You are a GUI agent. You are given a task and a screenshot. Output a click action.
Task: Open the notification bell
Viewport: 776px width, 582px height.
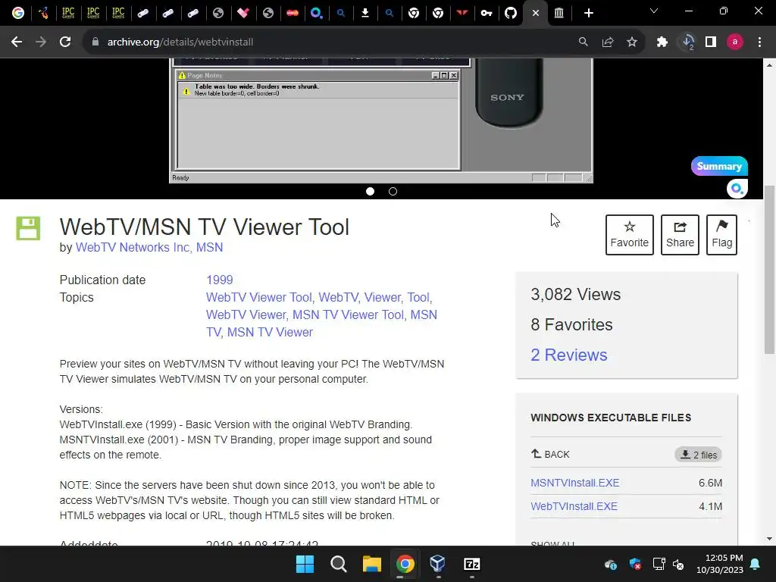pyautogui.click(x=756, y=564)
